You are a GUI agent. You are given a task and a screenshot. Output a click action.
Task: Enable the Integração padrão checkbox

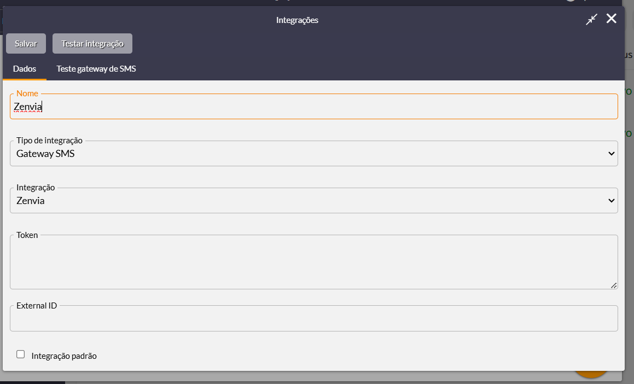21,354
